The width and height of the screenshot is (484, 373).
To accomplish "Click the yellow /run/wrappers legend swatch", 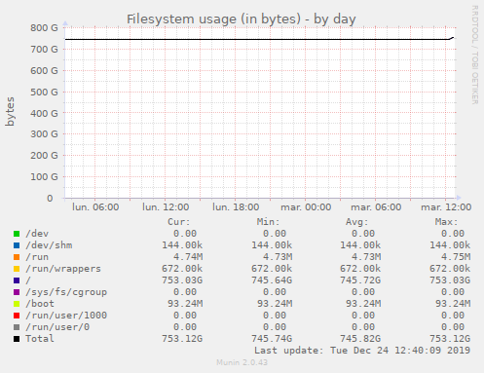I will 17,269.
